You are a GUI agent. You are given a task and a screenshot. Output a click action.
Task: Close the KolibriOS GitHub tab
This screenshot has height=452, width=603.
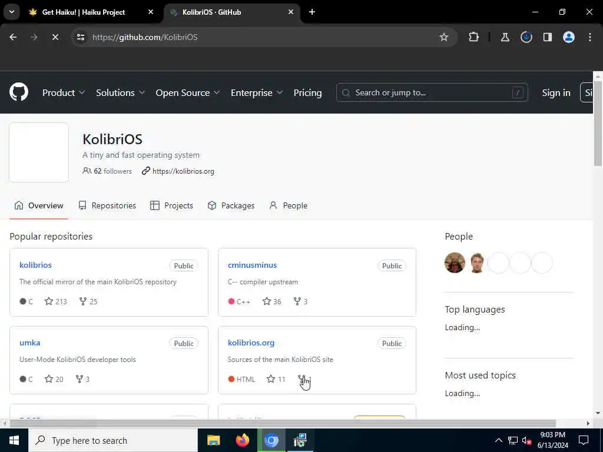[x=291, y=12]
